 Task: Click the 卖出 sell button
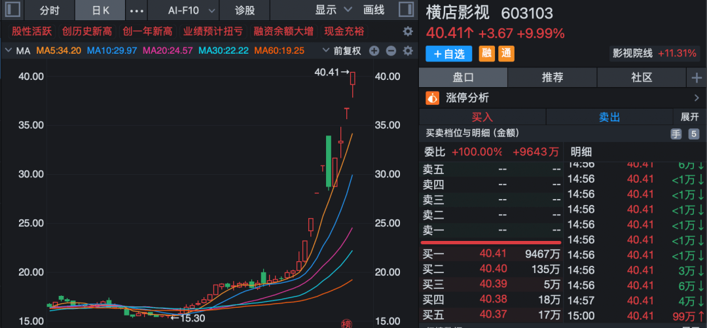(x=609, y=117)
